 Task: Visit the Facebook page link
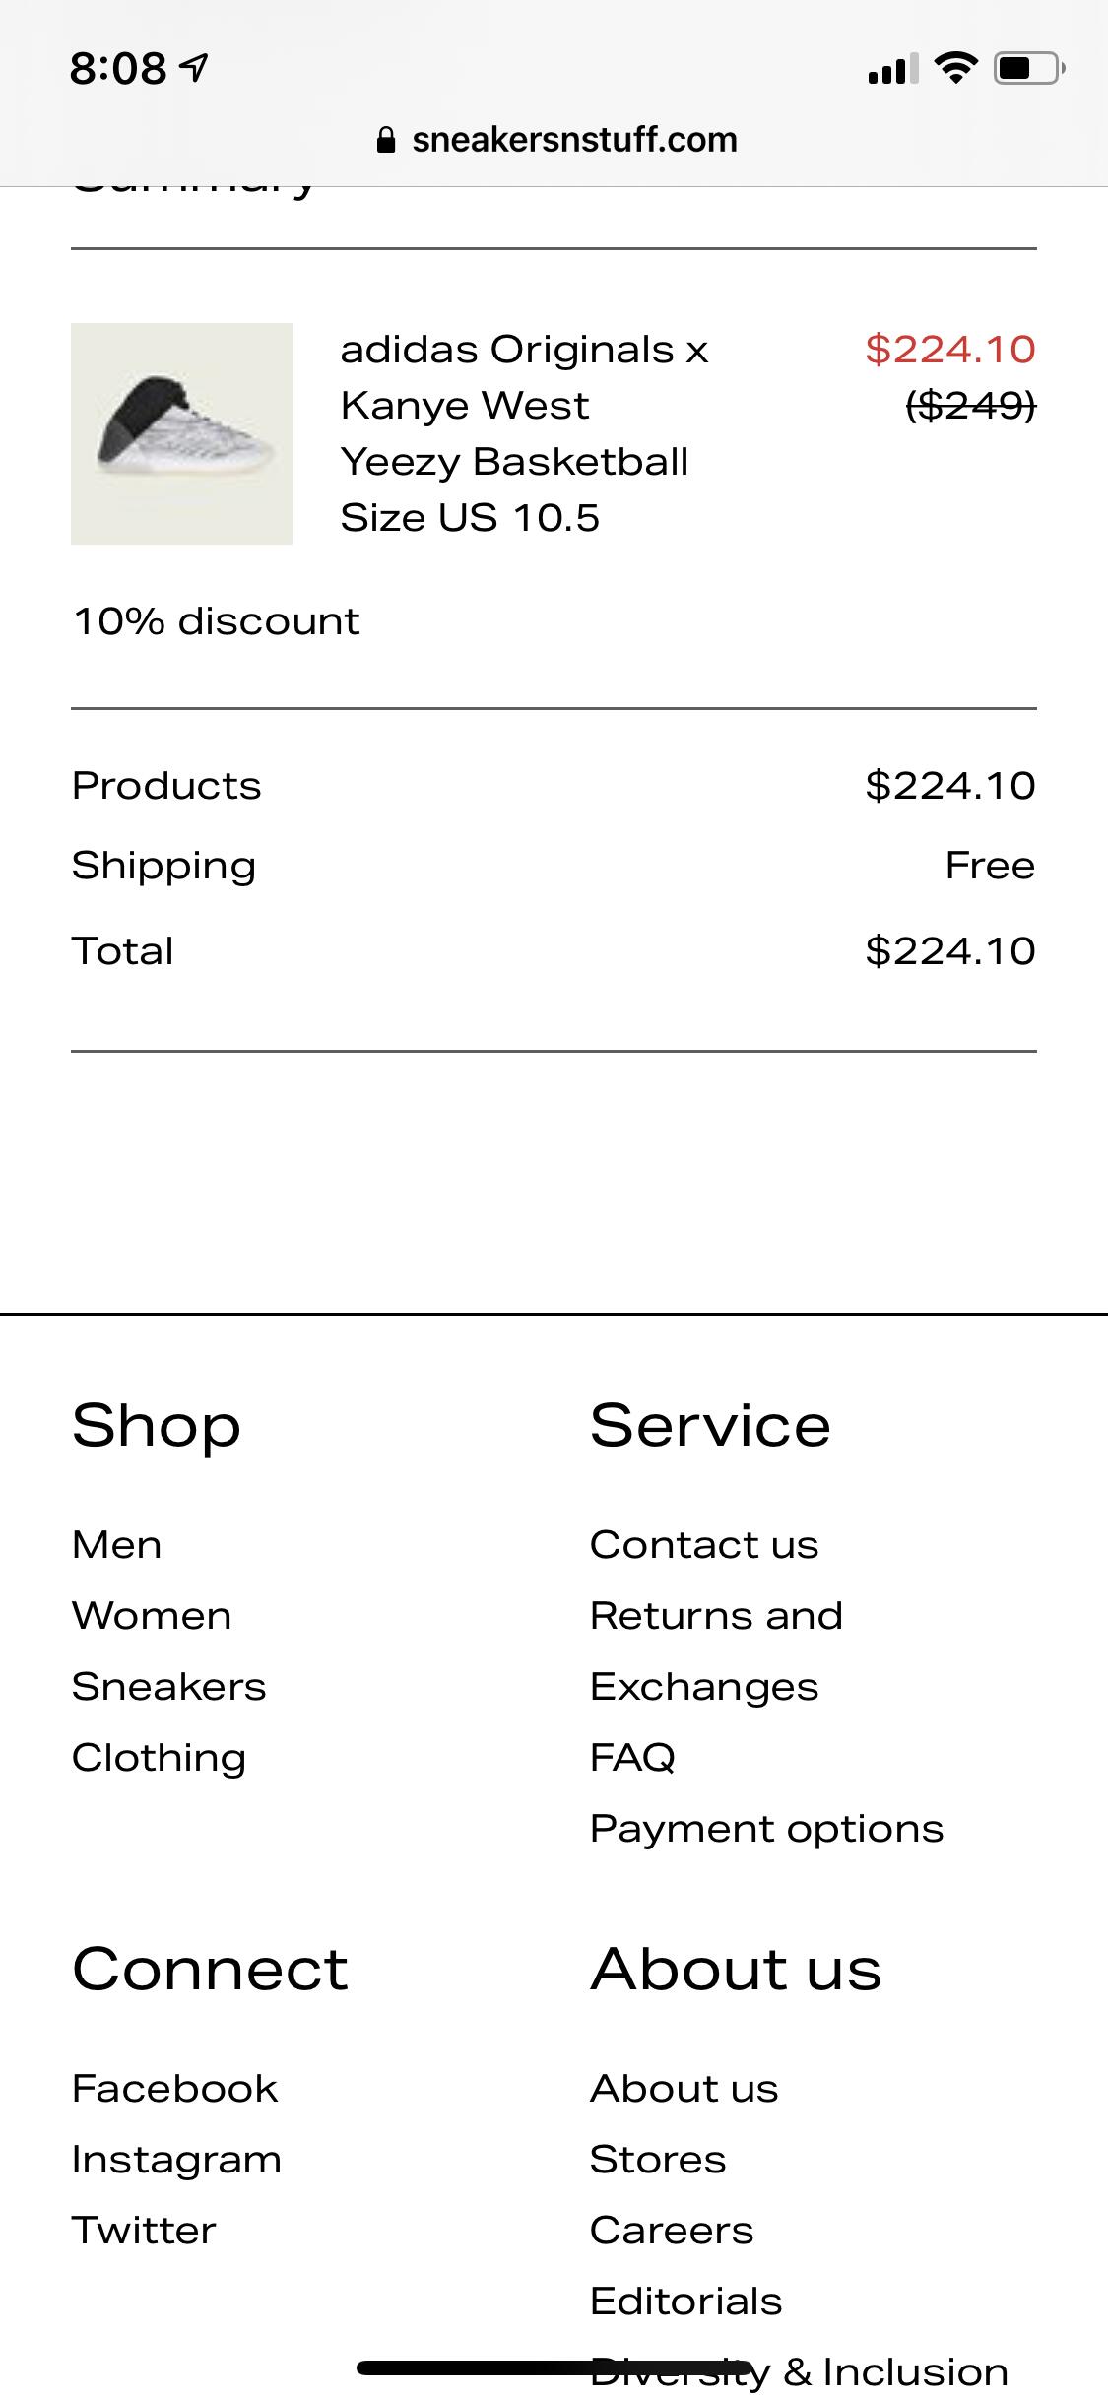click(x=174, y=2089)
